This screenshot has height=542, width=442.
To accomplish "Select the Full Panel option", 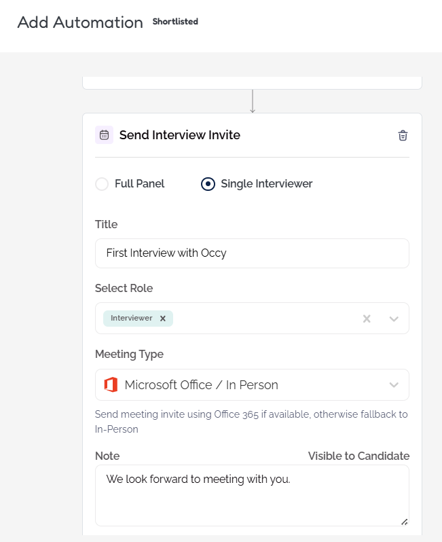I will (x=102, y=184).
